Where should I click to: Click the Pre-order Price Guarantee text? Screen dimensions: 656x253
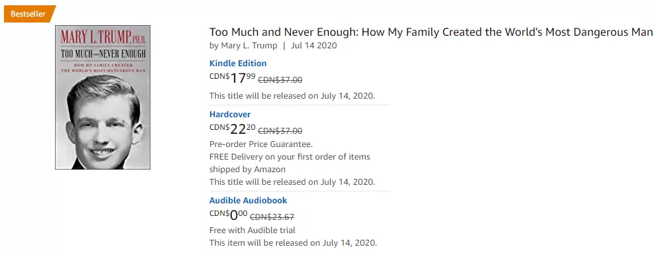[261, 144]
